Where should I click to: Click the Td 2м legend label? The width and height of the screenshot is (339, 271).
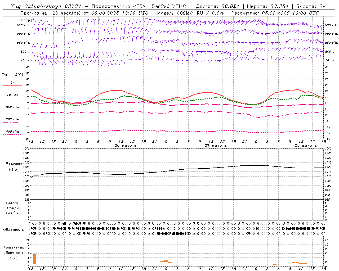point(12,95)
